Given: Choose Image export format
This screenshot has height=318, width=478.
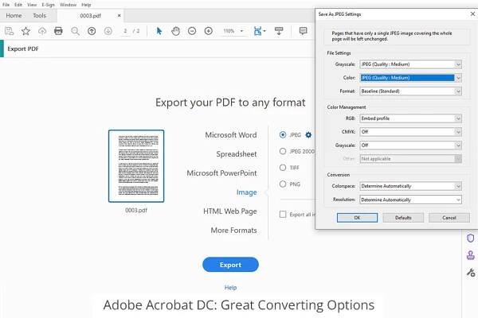Looking at the screenshot, I should 247,192.
